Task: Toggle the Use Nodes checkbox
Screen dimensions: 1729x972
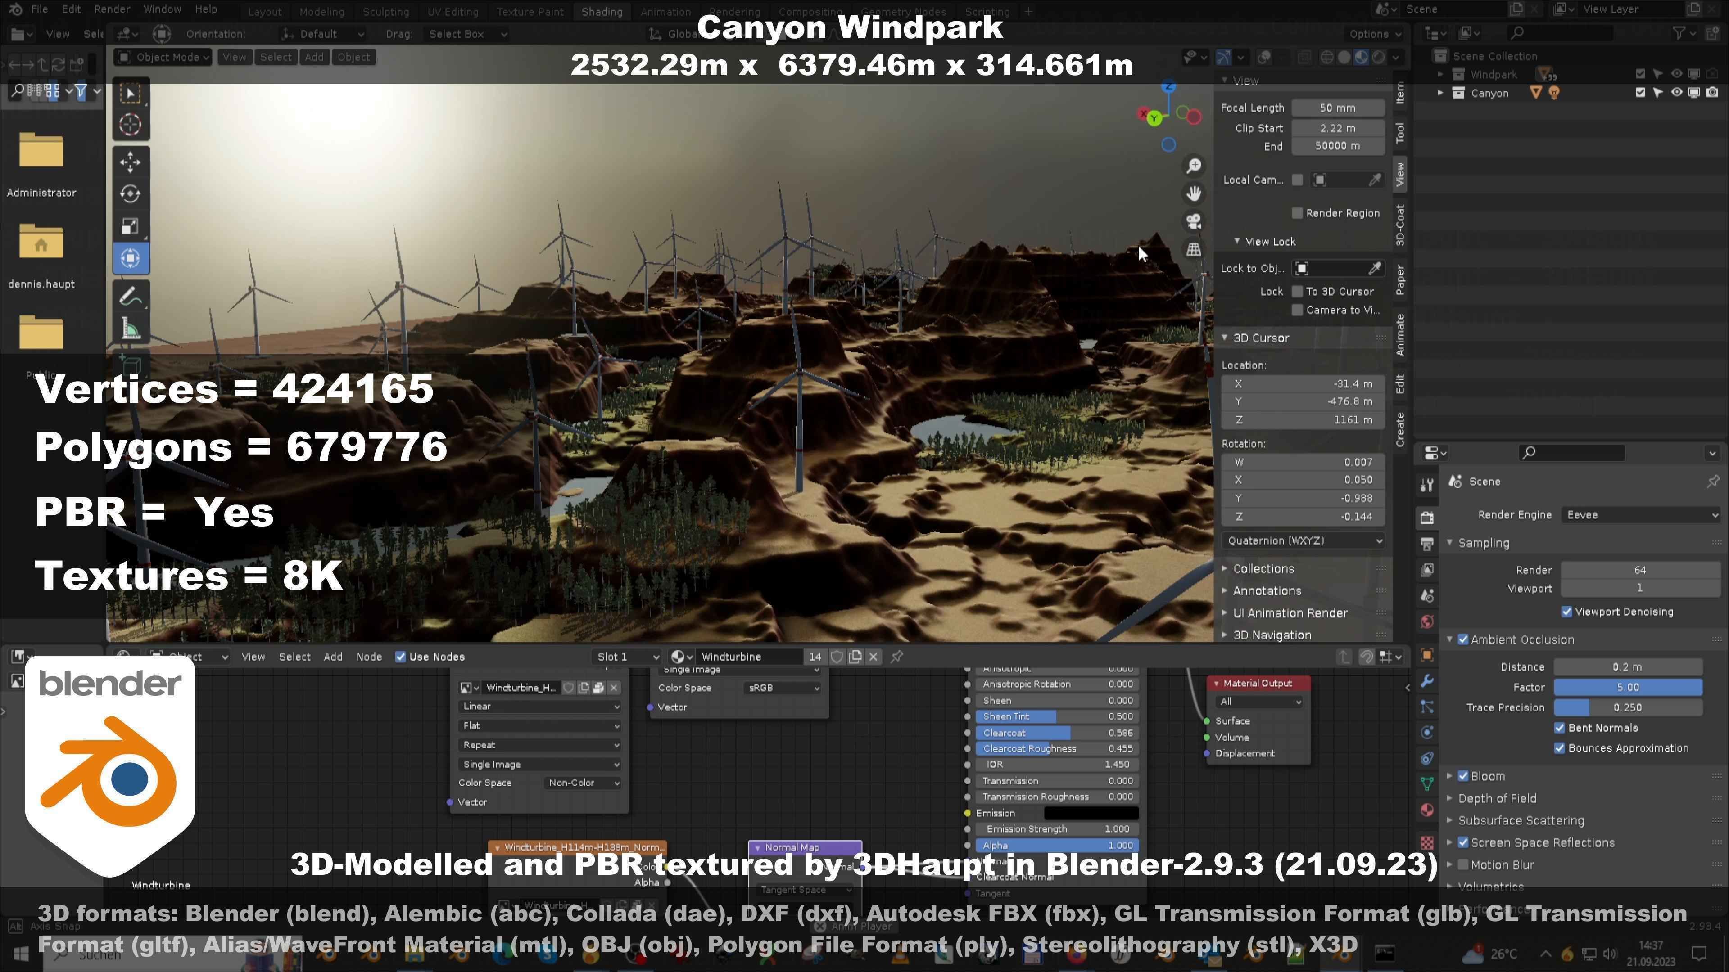Action: [x=401, y=657]
